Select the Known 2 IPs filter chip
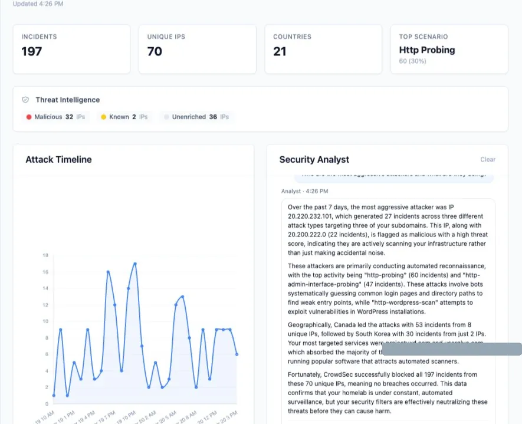The width and height of the screenshot is (522, 424). click(x=124, y=117)
